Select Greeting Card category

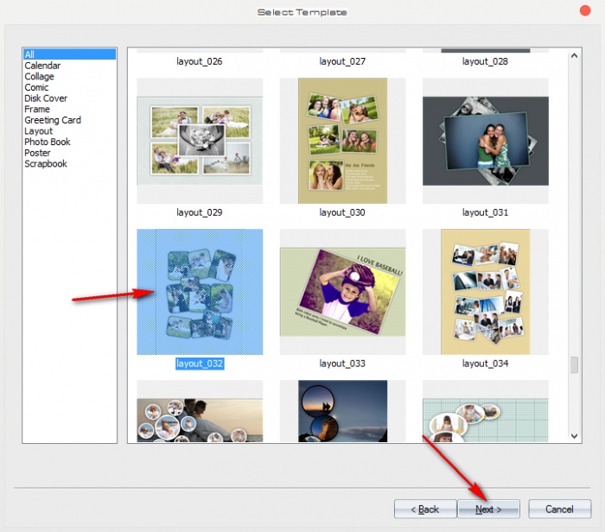click(53, 120)
